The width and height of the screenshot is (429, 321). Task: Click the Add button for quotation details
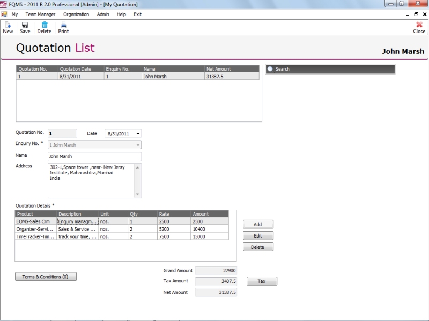coord(258,224)
